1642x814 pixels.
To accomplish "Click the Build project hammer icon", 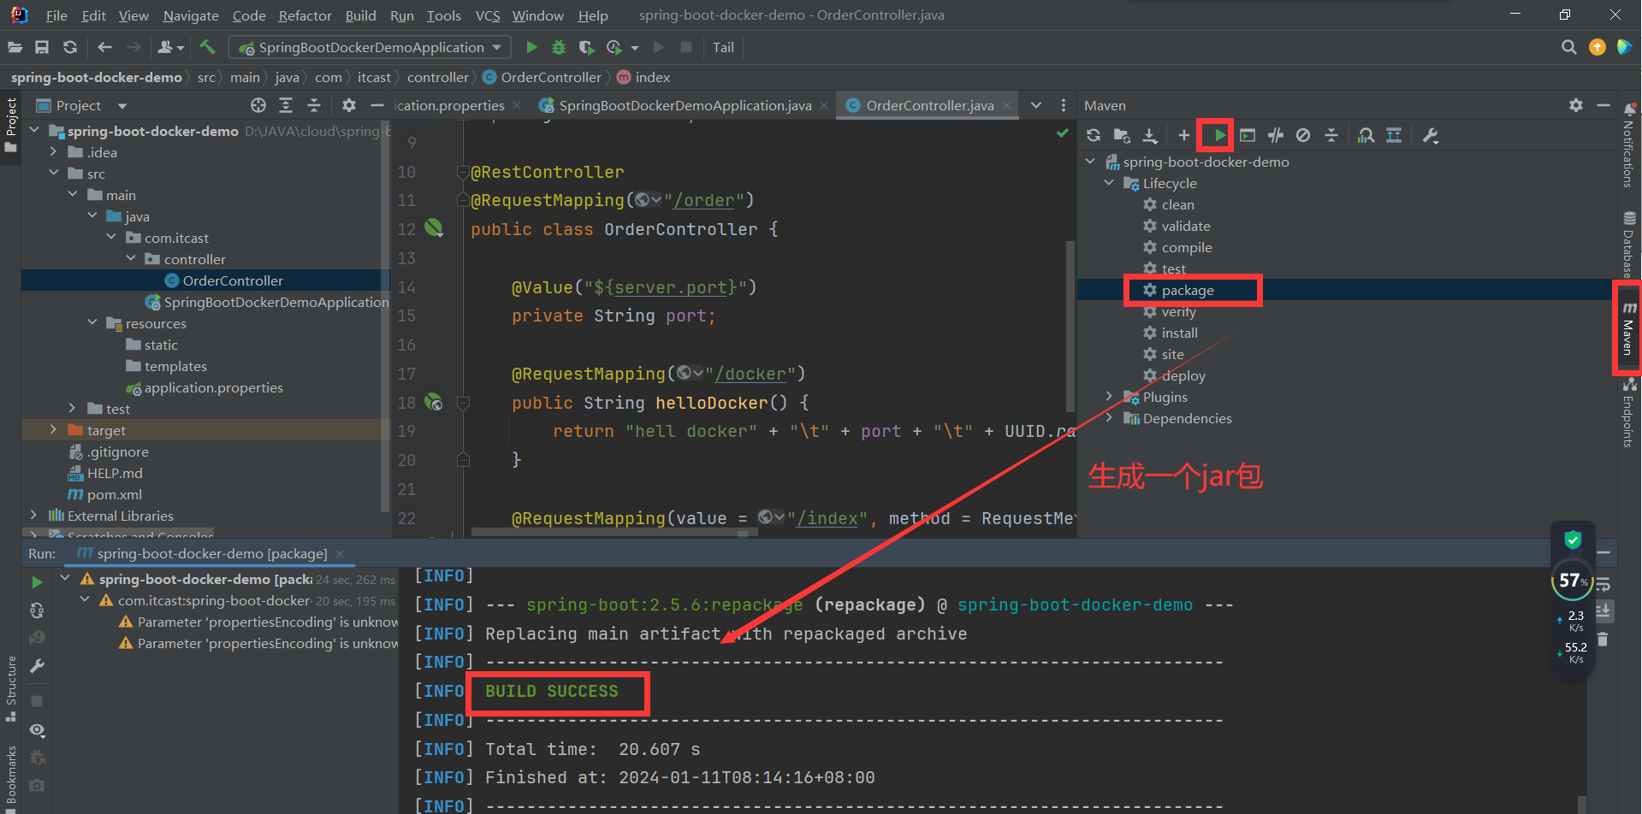I will pyautogui.click(x=207, y=47).
